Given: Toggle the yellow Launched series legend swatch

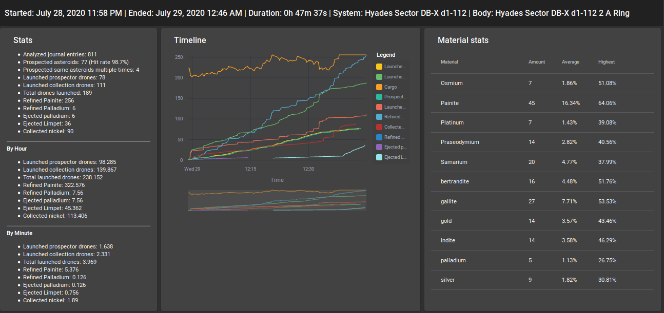Looking at the screenshot, I should (x=379, y=67).
